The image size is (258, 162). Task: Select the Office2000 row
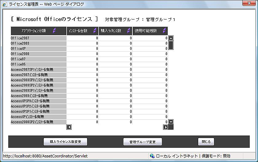coord(89,54)
